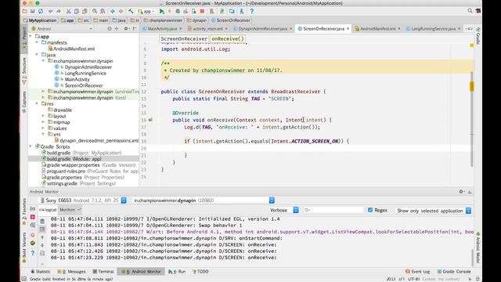Open the app run configuration dropdown
Viewport: 501px width, 282px height.
(146, 11)
